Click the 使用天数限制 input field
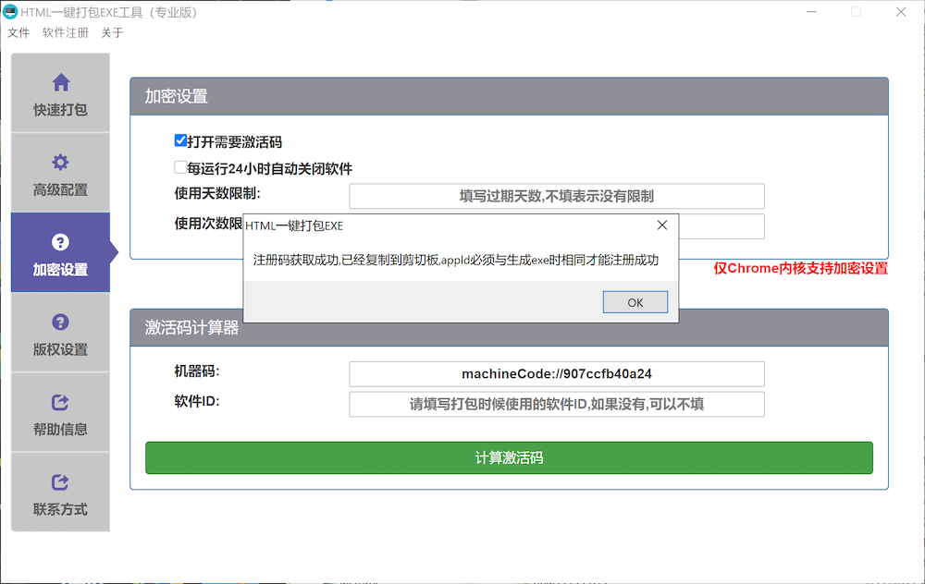The image size is (925, 584). [x=556, y=196]
